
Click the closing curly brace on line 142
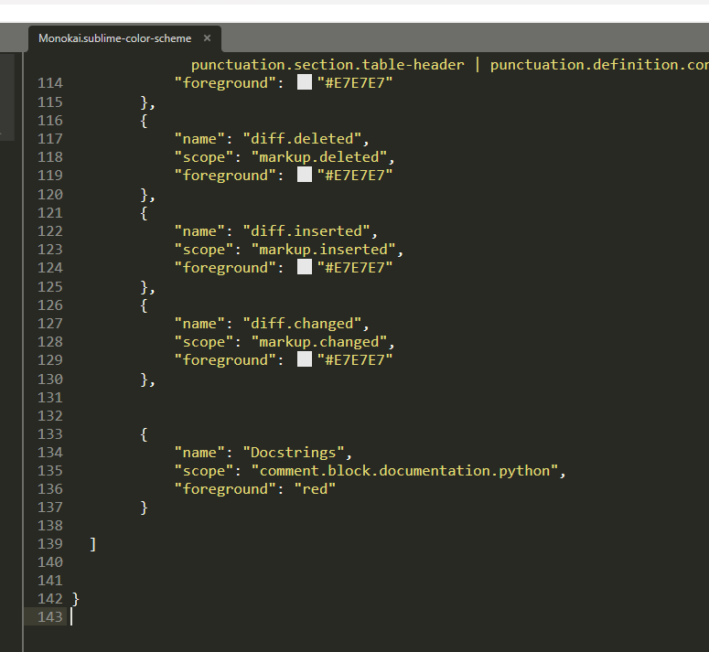pos(76,599)
